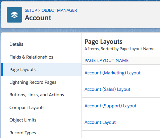The width and height of the screenshot is (160, 138).
Task: Open Account (Sales) Layout
Action: click(x=107, y=90)
